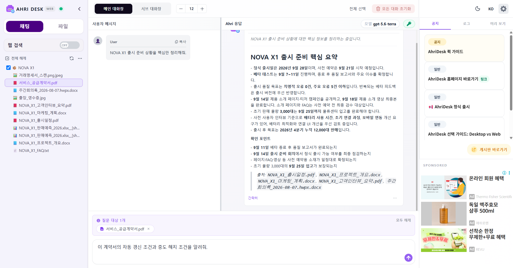Click the User avatar icon
513x268 pixels.
pos(98,41)
